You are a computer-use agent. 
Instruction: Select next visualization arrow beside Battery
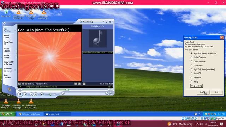(26, 84)
